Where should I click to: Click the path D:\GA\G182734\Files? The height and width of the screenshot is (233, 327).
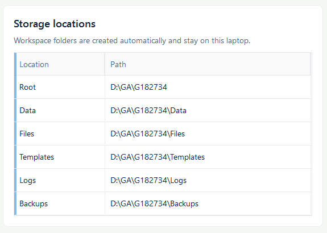147,134
